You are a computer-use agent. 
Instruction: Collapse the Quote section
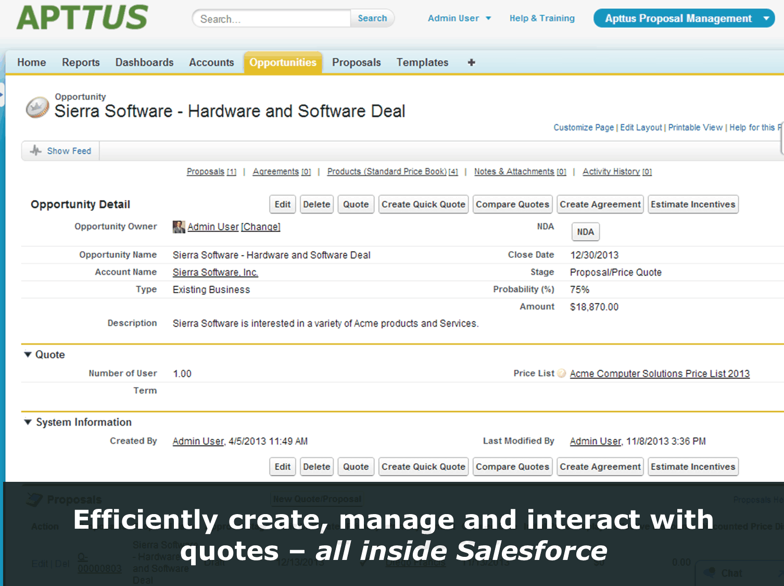tap(28, 354)
